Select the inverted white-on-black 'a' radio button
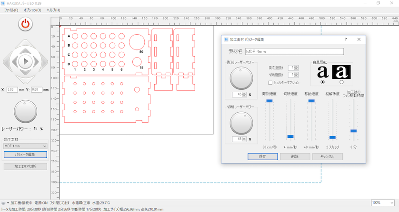 point(341,82)
